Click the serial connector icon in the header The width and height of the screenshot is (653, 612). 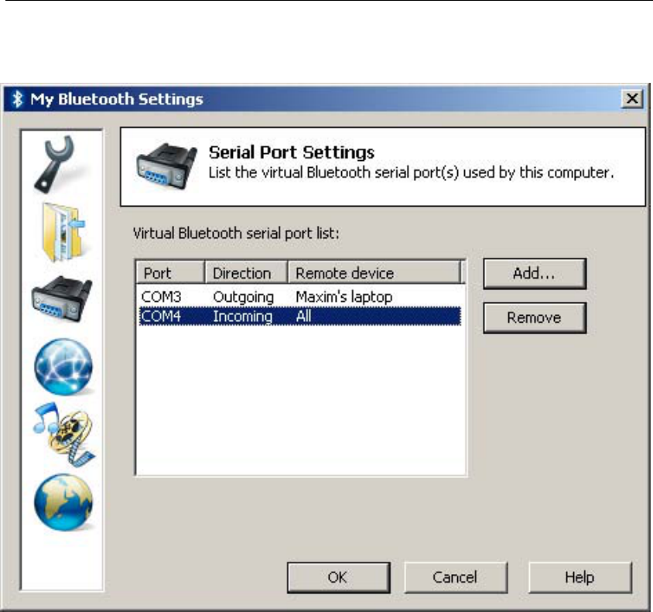[166, 166]
